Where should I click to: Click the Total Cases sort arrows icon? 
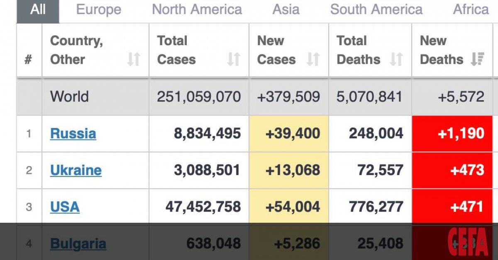pos(234,60)
